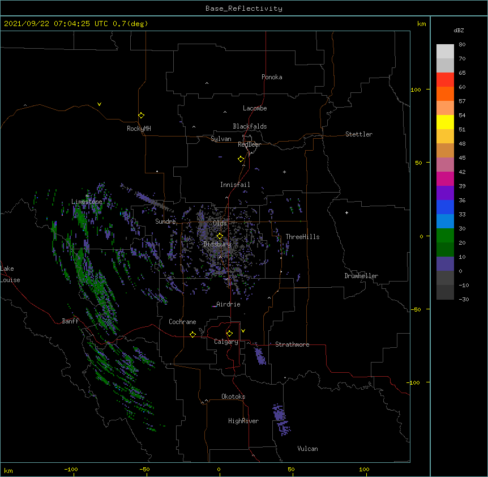
Task: Click the Calgary city label
Action: (226, 342)
